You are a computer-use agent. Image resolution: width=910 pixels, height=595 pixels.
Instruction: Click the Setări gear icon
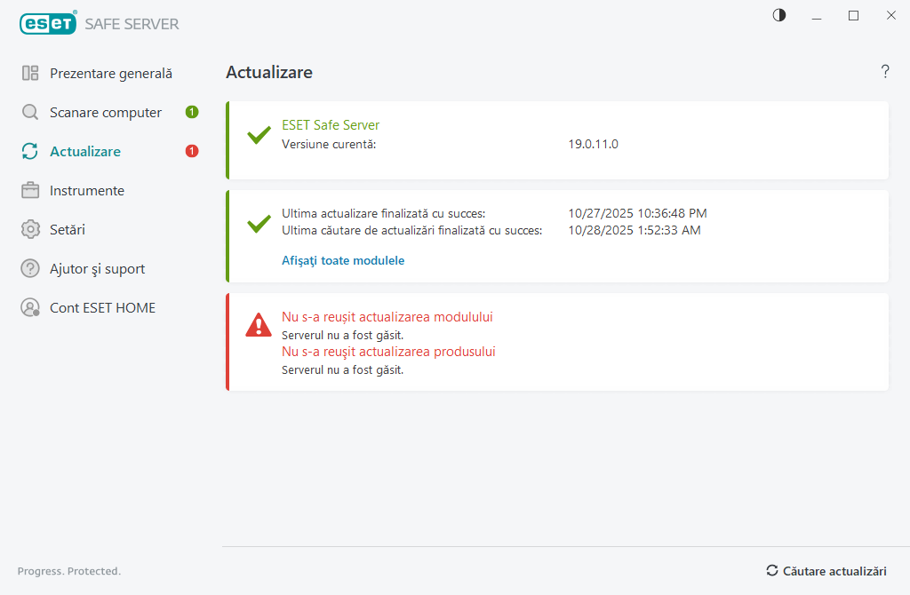[x=30, y=230]
